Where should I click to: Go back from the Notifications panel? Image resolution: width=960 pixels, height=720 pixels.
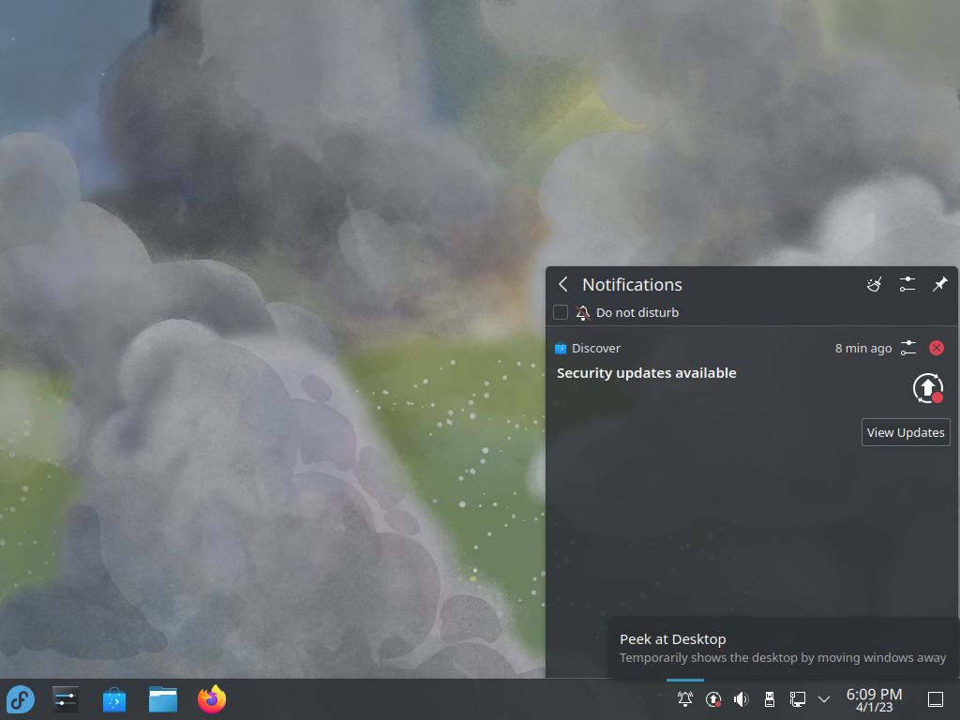[x=563, y=284]
